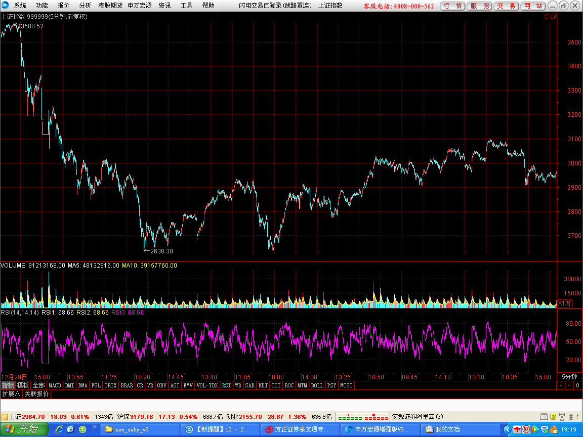
Task: Open Internet Explorer from quick launch
Action: 59,429
